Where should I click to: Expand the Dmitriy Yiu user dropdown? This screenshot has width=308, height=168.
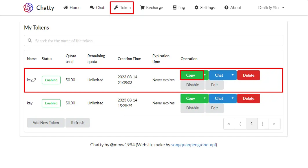click(271, 8)
